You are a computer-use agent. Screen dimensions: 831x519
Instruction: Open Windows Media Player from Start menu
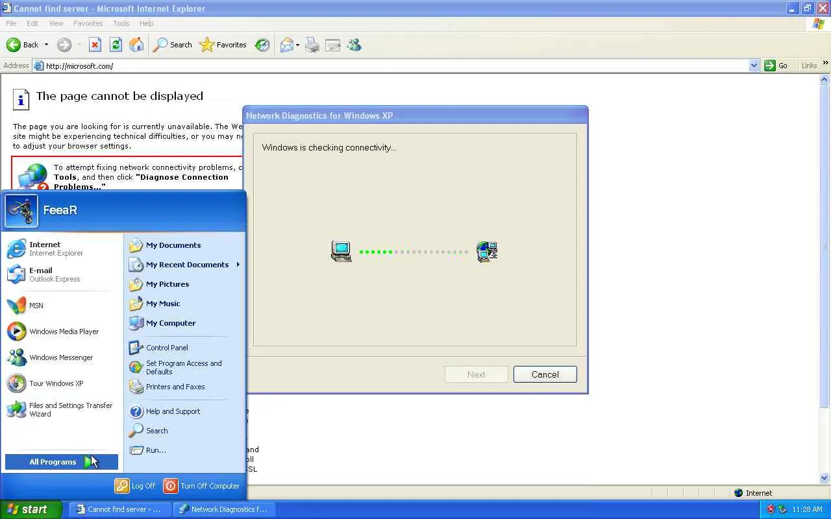[x=62, y=332]
